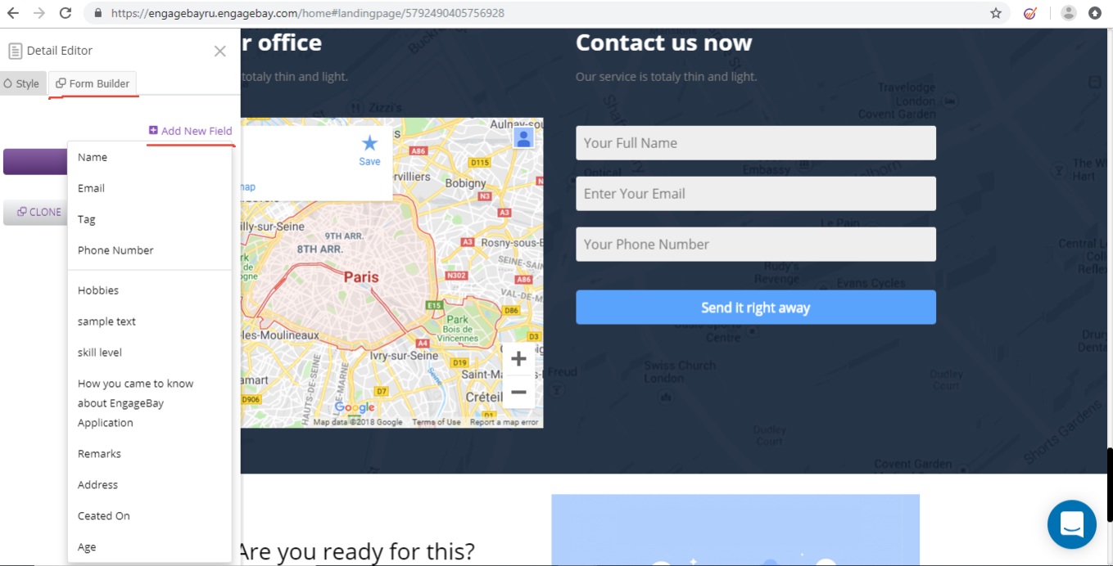This screenshot has width=1113, height=566.
Task: Click the Your Full Name input field
Action: 755,143
